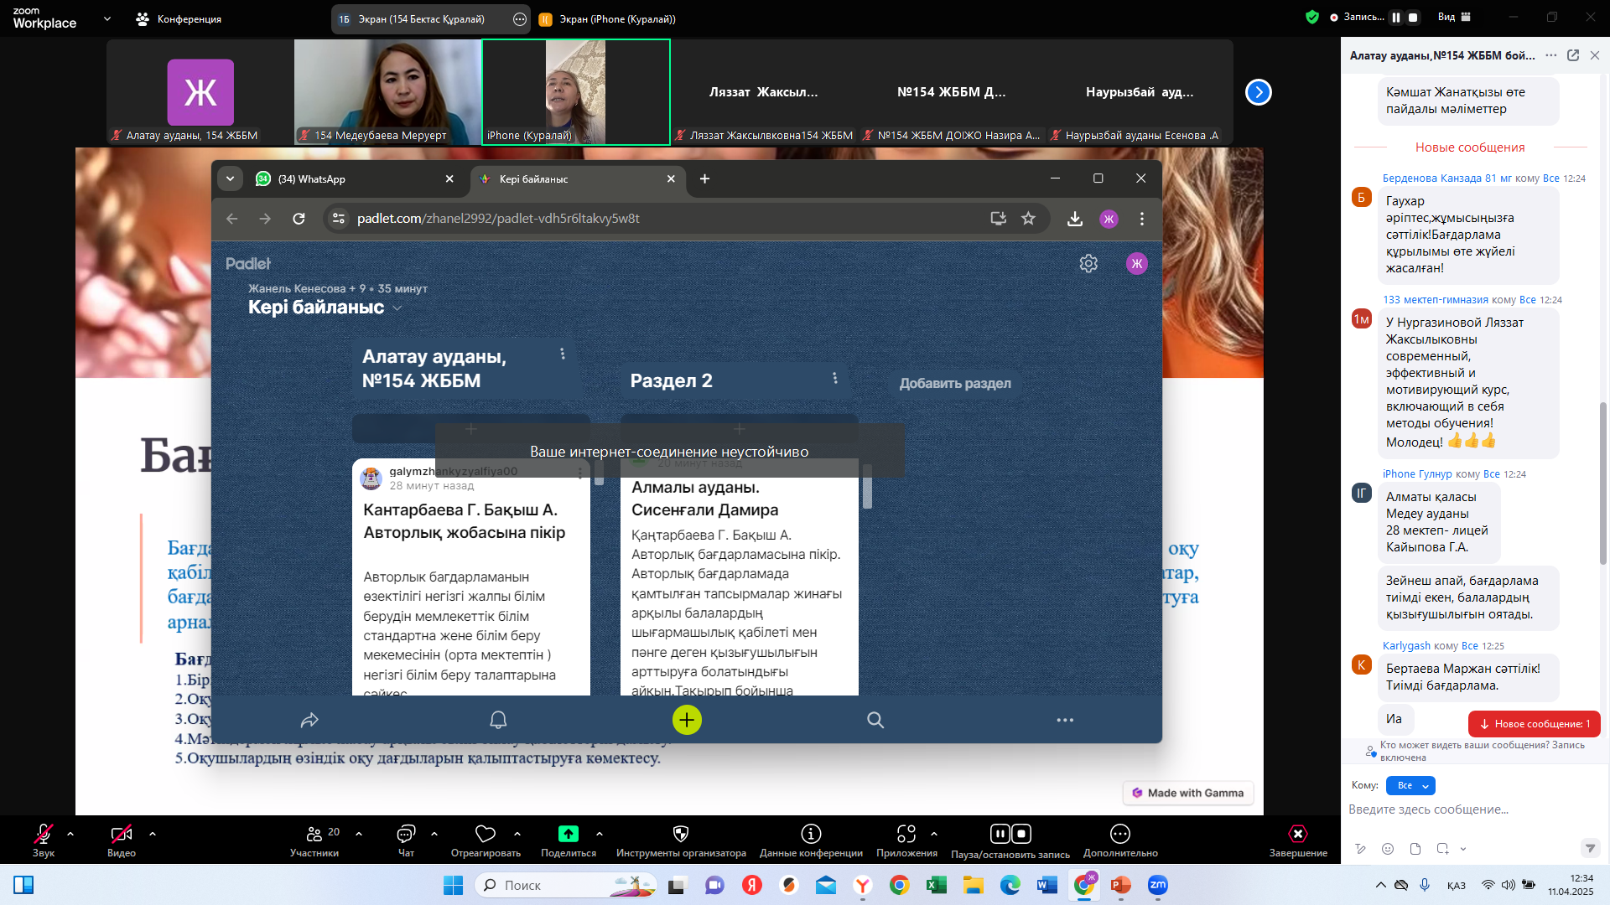
Task: Jump to new messages via Новое сообщение button
Action: coord(1534,723)
